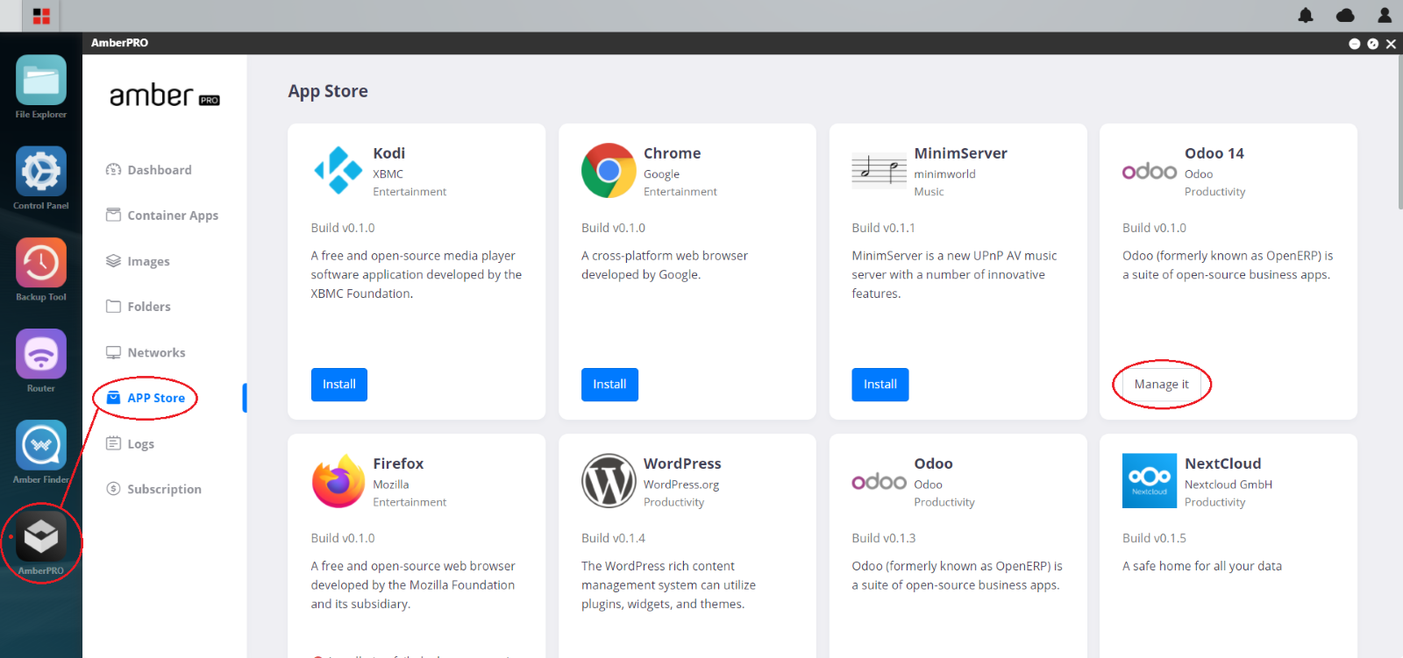Screen dimensions: 1403x658
Task: Click the Chrome app logo
Action: pos(609,170)
